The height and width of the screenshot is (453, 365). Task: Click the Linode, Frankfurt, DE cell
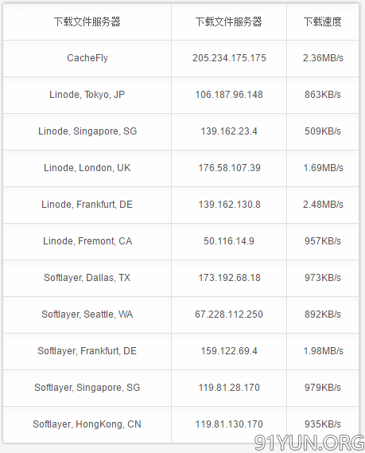(x=87, y=205)
